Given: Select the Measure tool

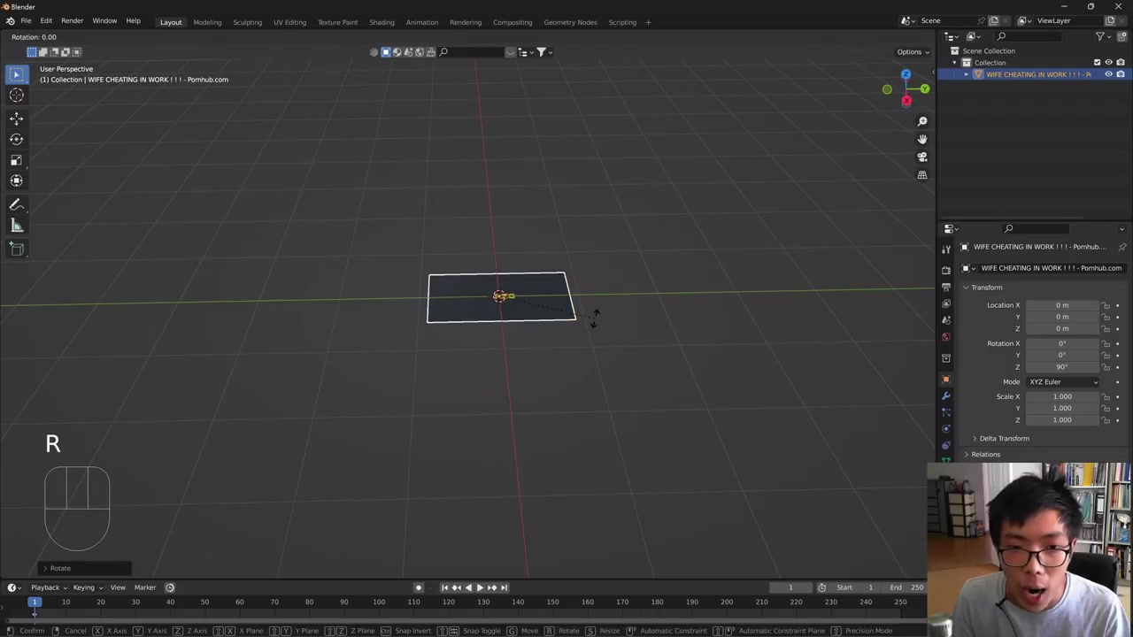Looking at the screenshot, I should [x=16, y=226].
